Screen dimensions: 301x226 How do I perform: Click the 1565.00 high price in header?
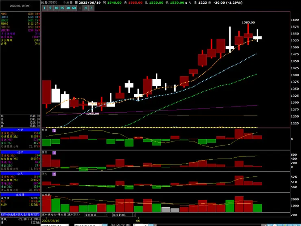[135, 3]
